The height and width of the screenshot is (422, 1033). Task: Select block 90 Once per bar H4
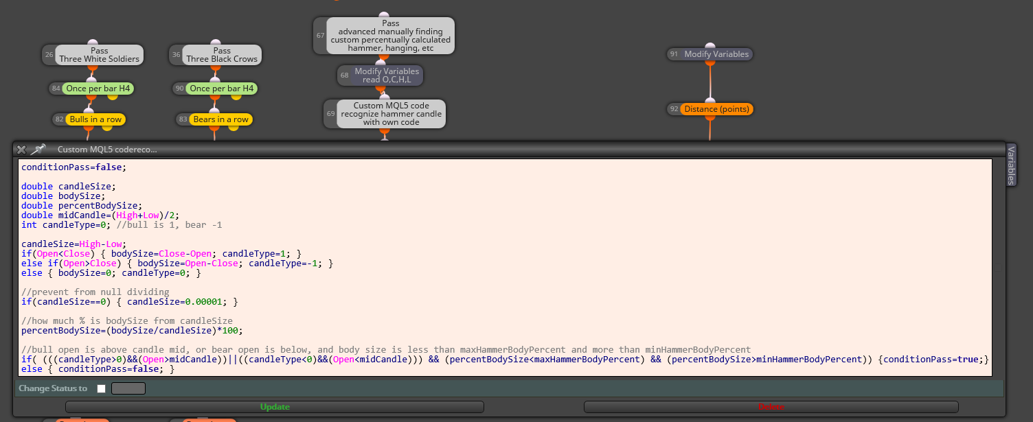[x=215, y=89]
